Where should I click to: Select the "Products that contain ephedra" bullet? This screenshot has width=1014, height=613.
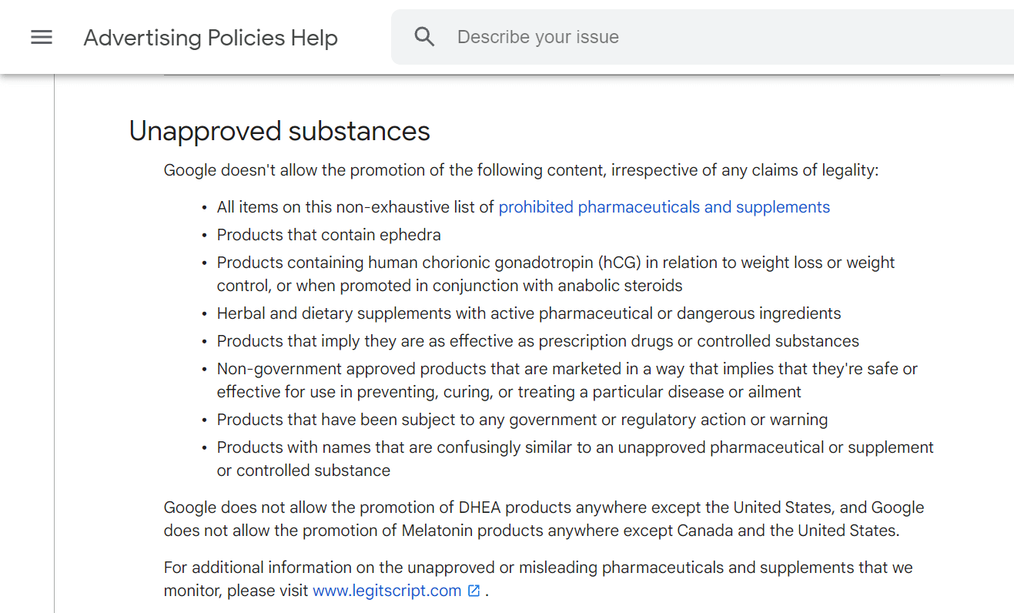coord(329,235)
